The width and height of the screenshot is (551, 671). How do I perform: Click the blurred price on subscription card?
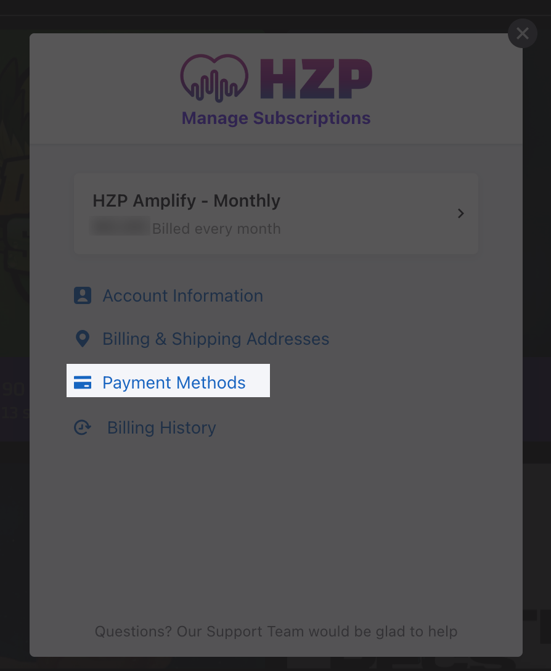click(x=120, y=227)
